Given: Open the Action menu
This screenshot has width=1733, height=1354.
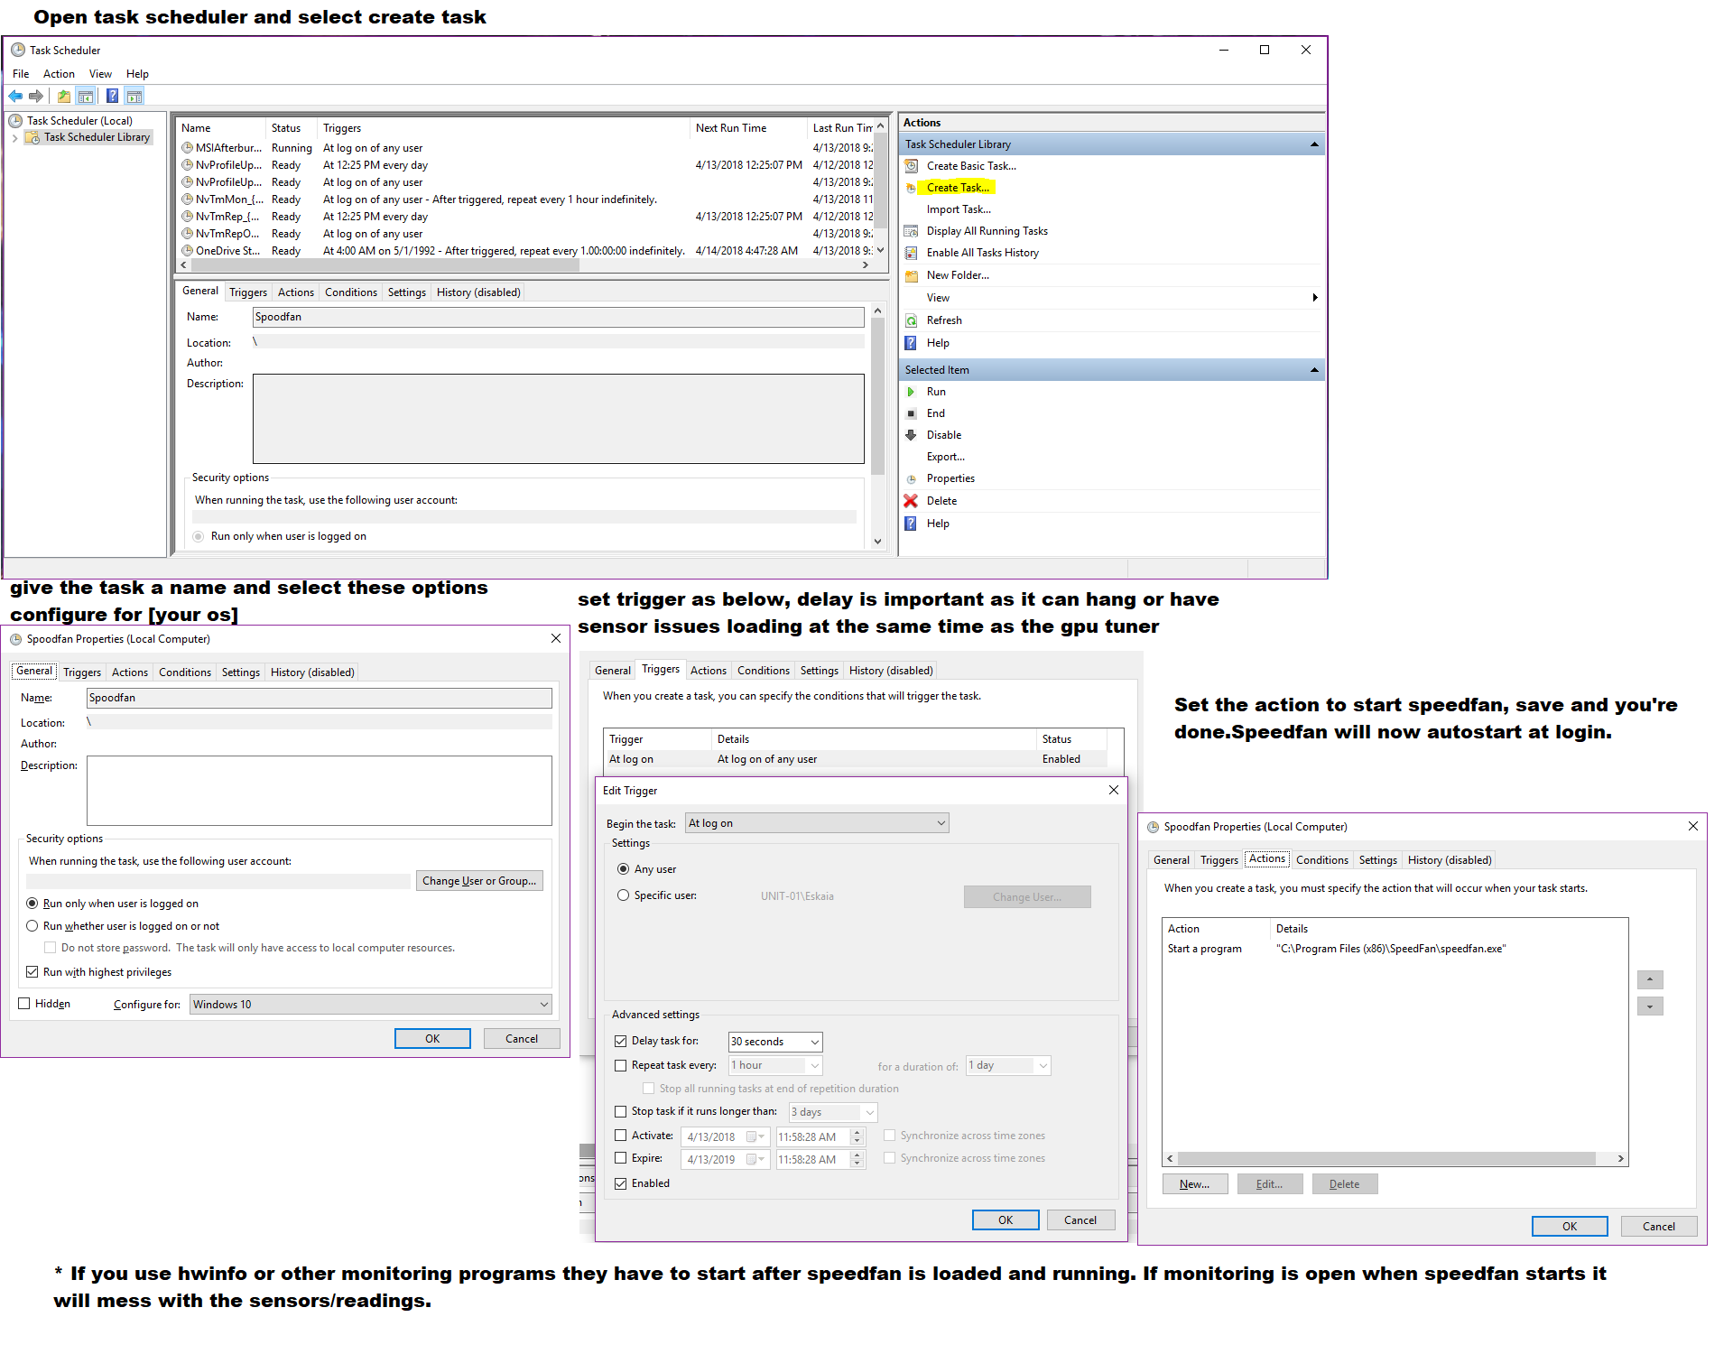Looking at the screenshot, I should pos(59,74).
